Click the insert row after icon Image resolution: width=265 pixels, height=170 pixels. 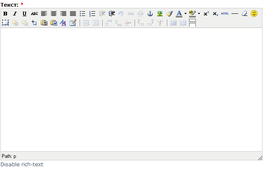[x=118, y=23]
